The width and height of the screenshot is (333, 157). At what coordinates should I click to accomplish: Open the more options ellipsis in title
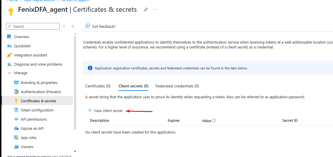click(155, 9)
